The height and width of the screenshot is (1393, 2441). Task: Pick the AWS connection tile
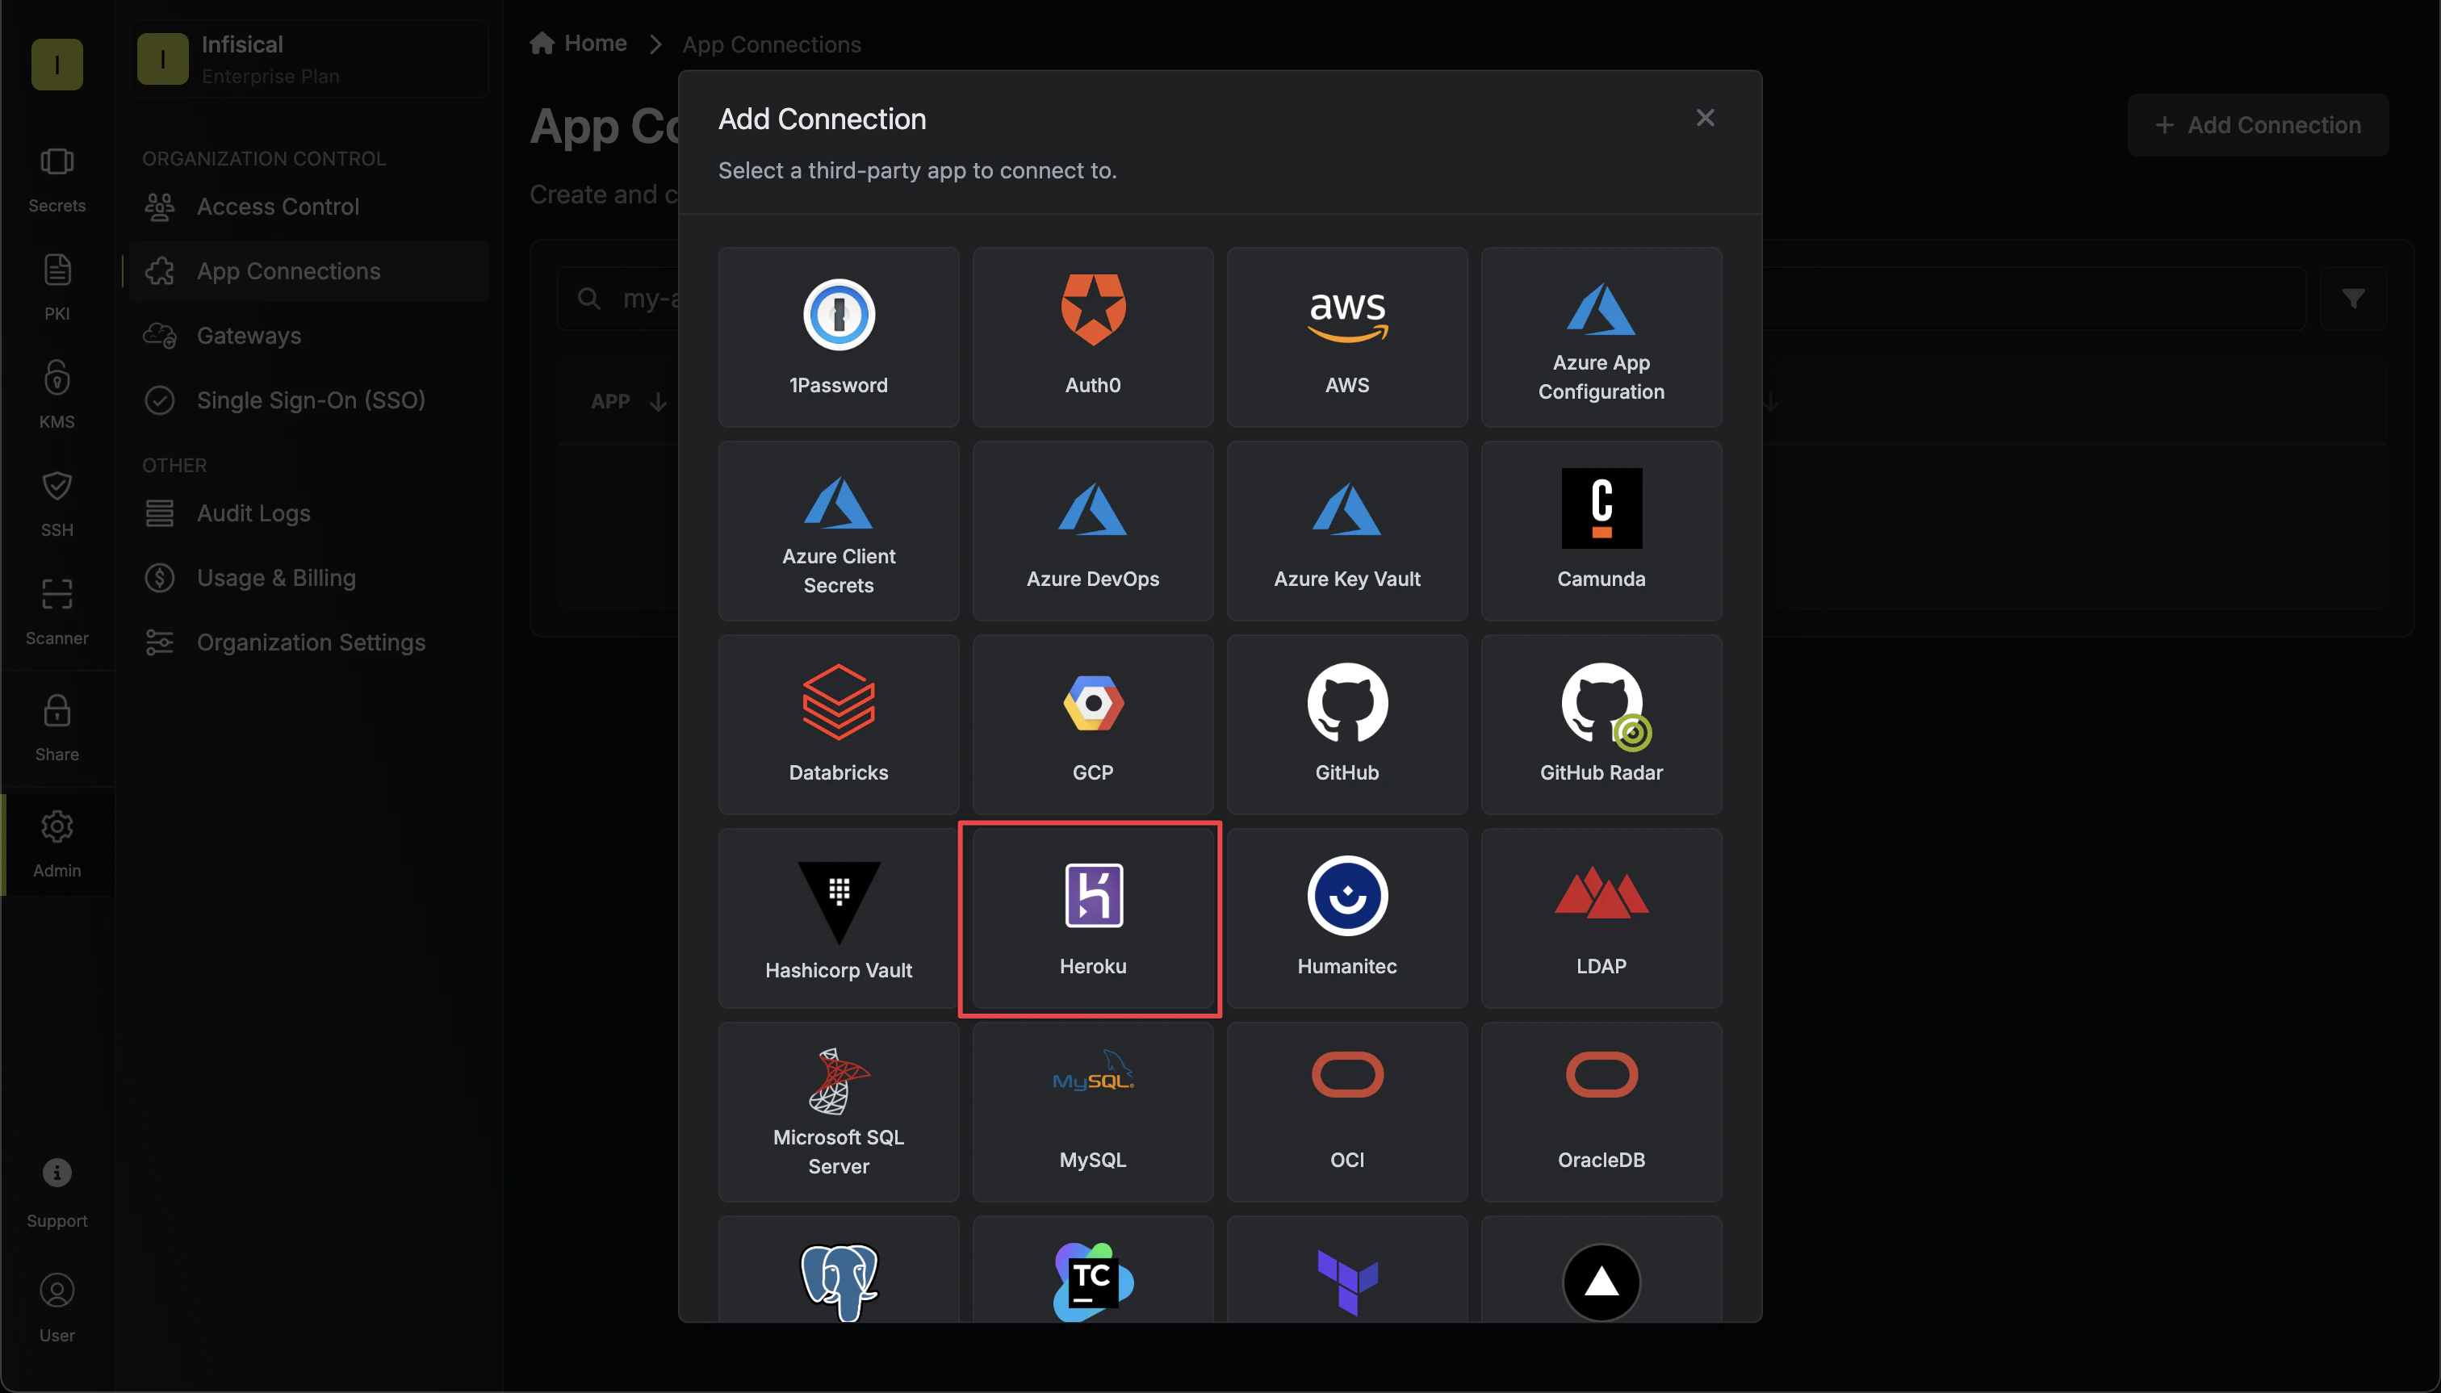1347,337
